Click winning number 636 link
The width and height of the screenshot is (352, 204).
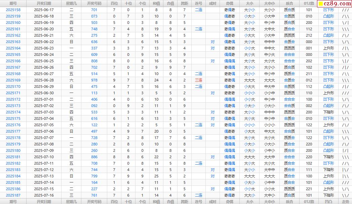click(x=94, y=42)
